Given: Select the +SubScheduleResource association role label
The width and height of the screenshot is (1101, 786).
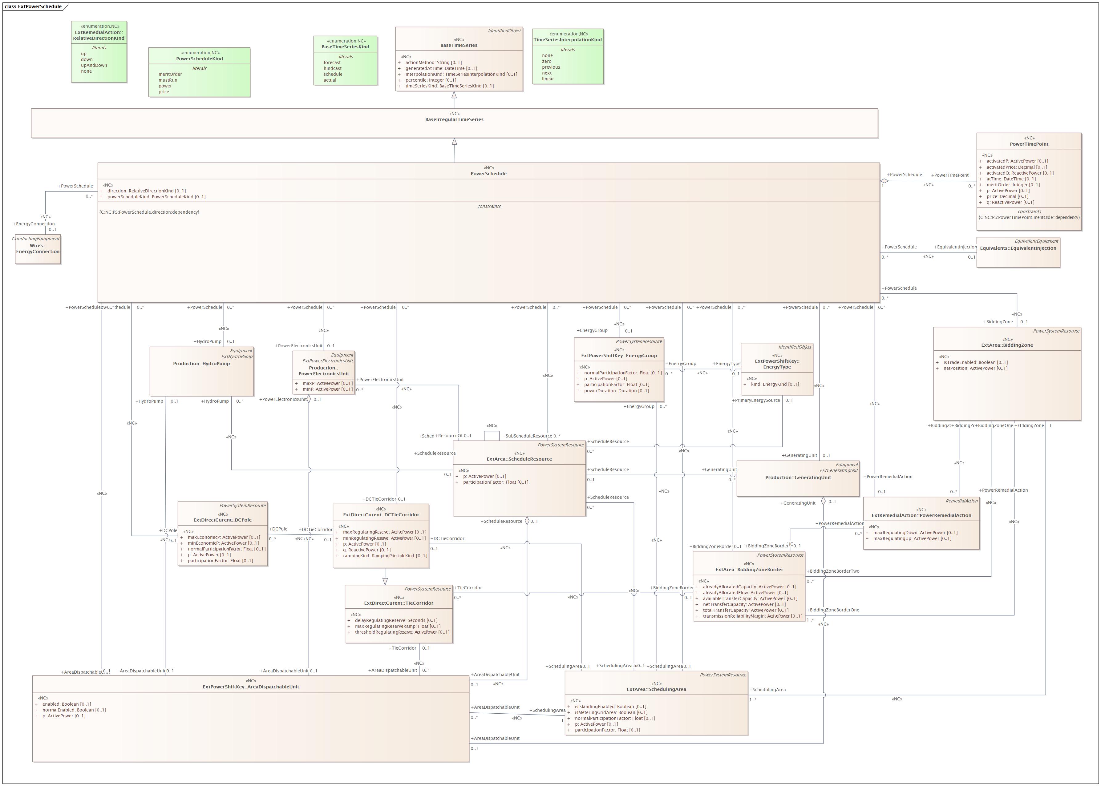Looking at the screenshot, I should 527,437.
